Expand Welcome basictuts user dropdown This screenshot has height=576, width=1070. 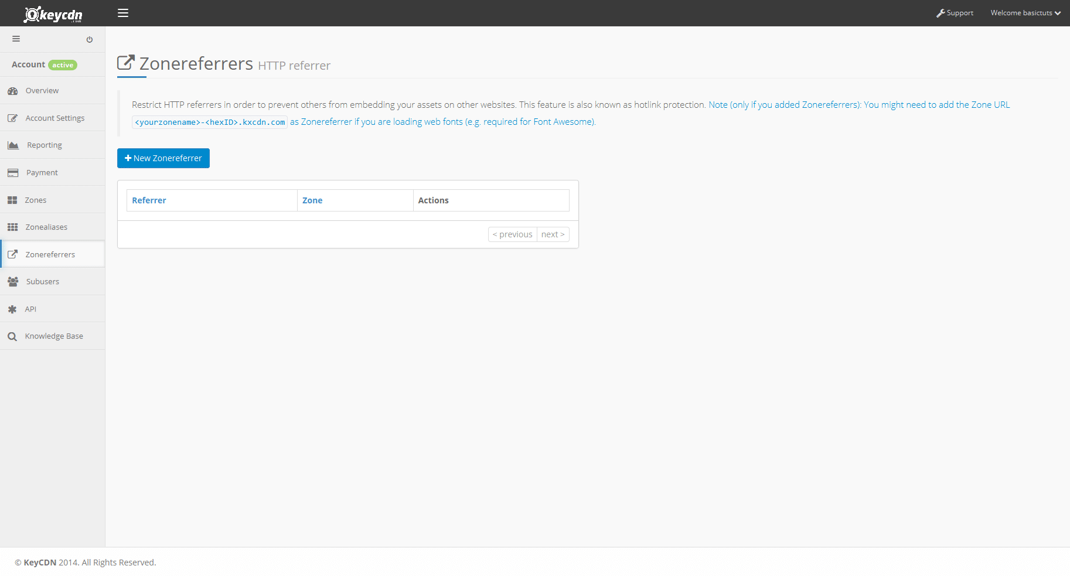pos(1025,13)
